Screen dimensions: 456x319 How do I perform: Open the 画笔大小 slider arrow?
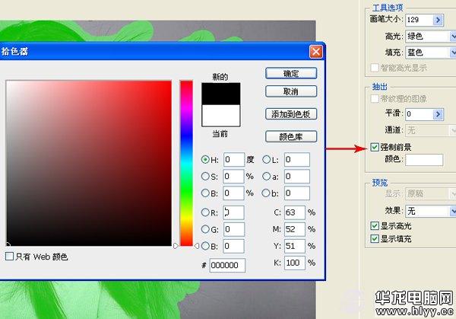[438, 20]
